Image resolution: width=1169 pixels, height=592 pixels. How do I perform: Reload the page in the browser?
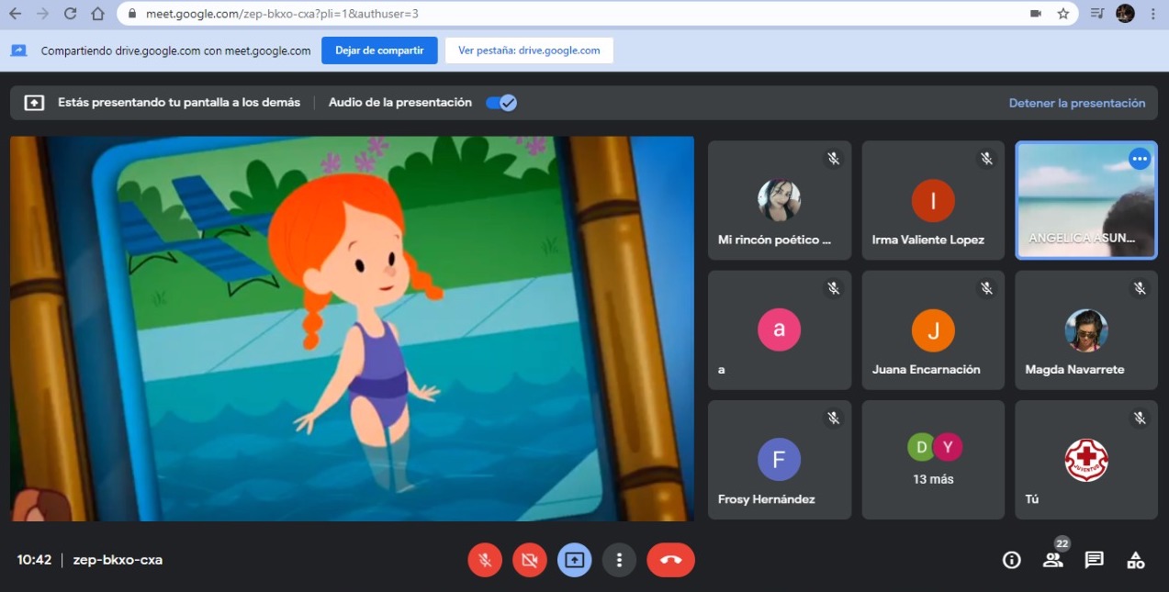[71, 14]
